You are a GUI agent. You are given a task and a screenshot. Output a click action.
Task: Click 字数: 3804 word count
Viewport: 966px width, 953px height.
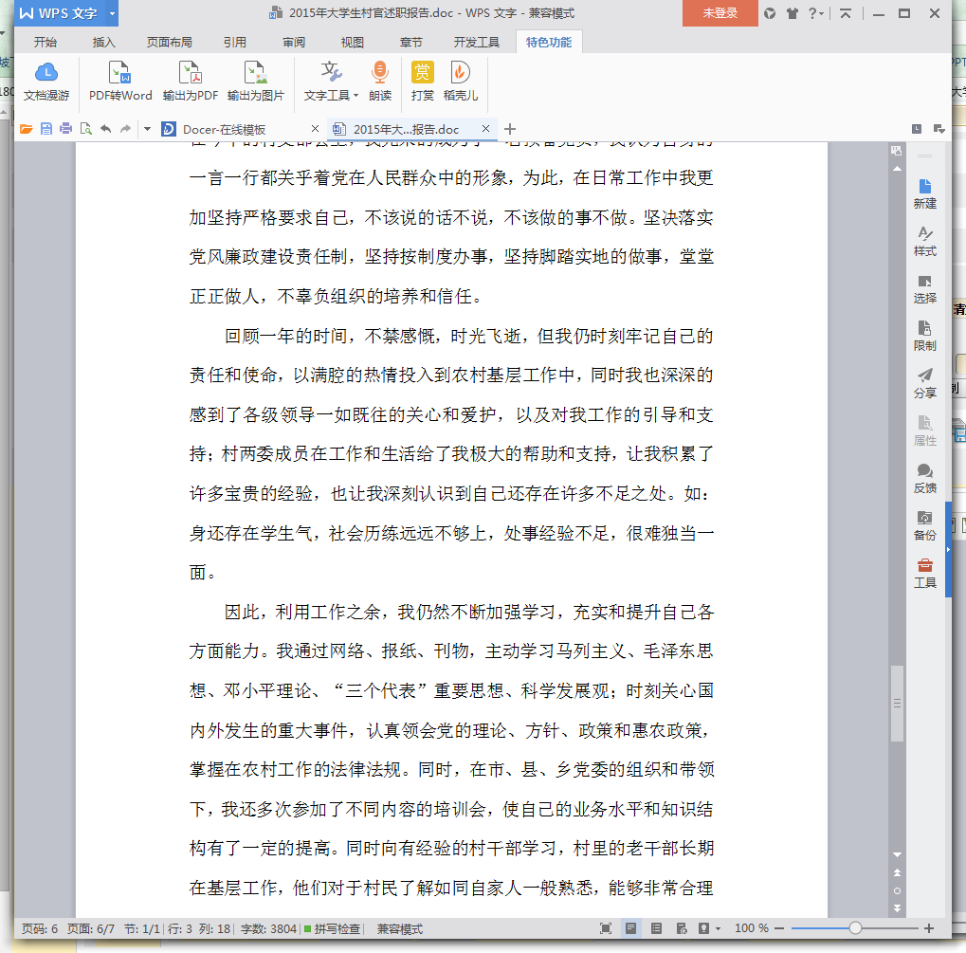(x=268, y=928)
